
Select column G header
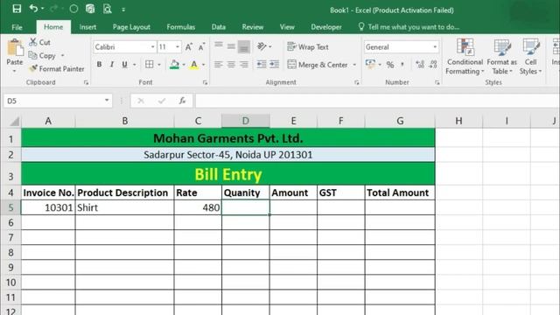click(400, 121)
